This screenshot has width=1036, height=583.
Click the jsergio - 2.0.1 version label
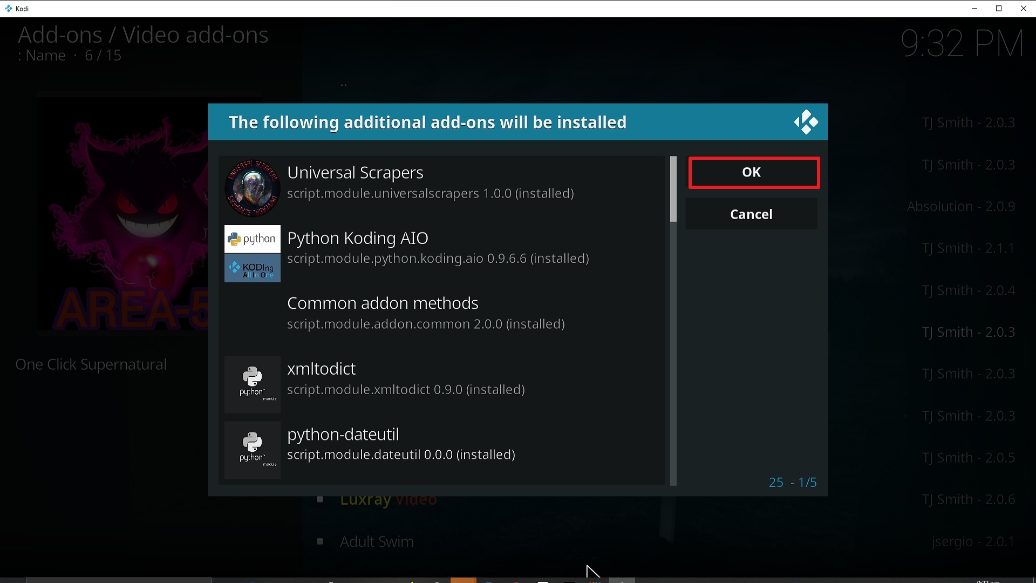click(x=973, y=542)
